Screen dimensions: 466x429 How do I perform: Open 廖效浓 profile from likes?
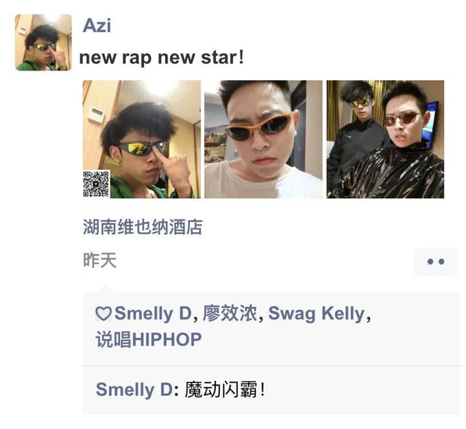point(230,313)
